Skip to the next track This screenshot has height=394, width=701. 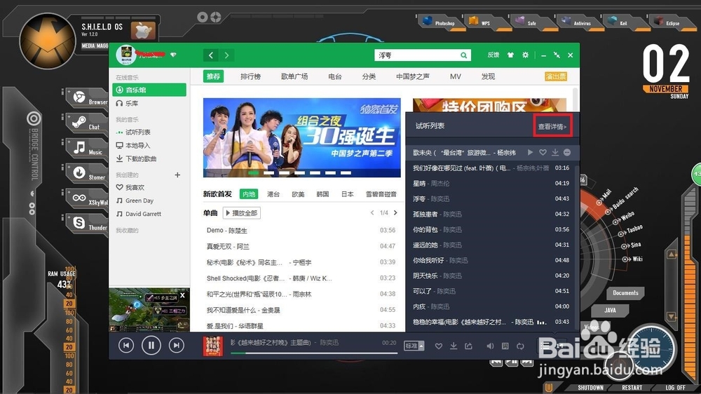click(x=177, y=345)
